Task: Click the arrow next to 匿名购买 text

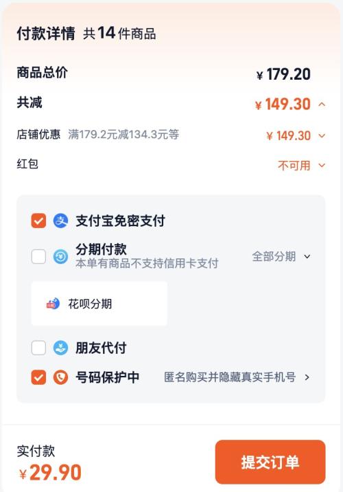Action: (307, 377)
